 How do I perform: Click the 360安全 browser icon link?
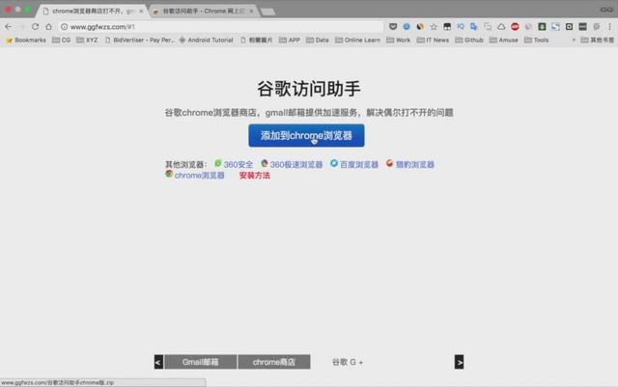218,163
